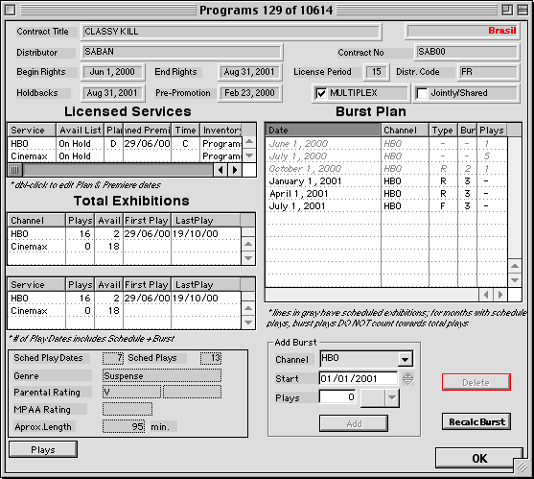Select the HBO row in Licensed Services
The width and height of the screenshot is (534, 479).
coord(125,144)
